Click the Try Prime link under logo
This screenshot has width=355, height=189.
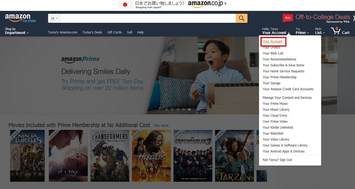[29, 21]
